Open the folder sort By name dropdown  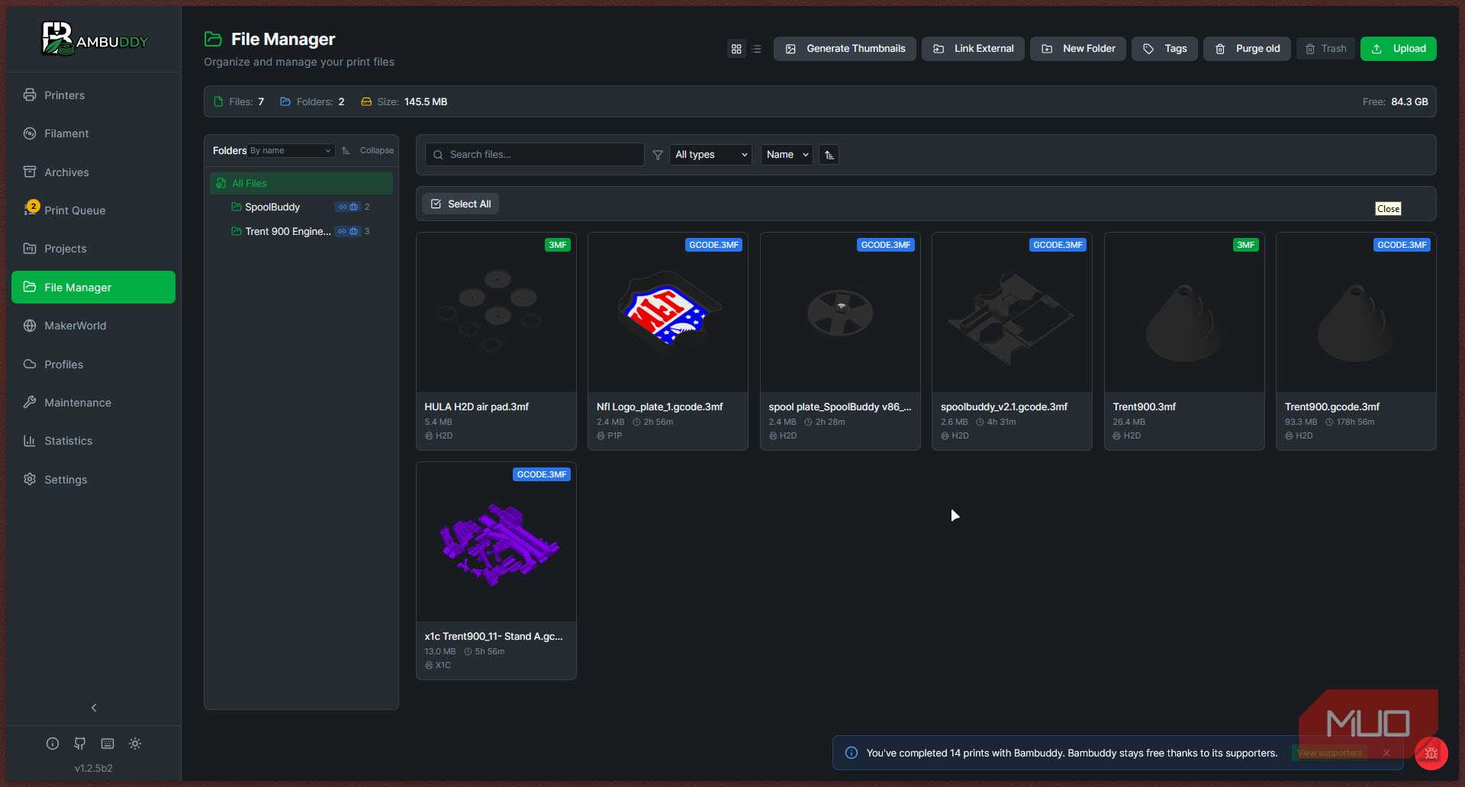click(x=291, y=151)
